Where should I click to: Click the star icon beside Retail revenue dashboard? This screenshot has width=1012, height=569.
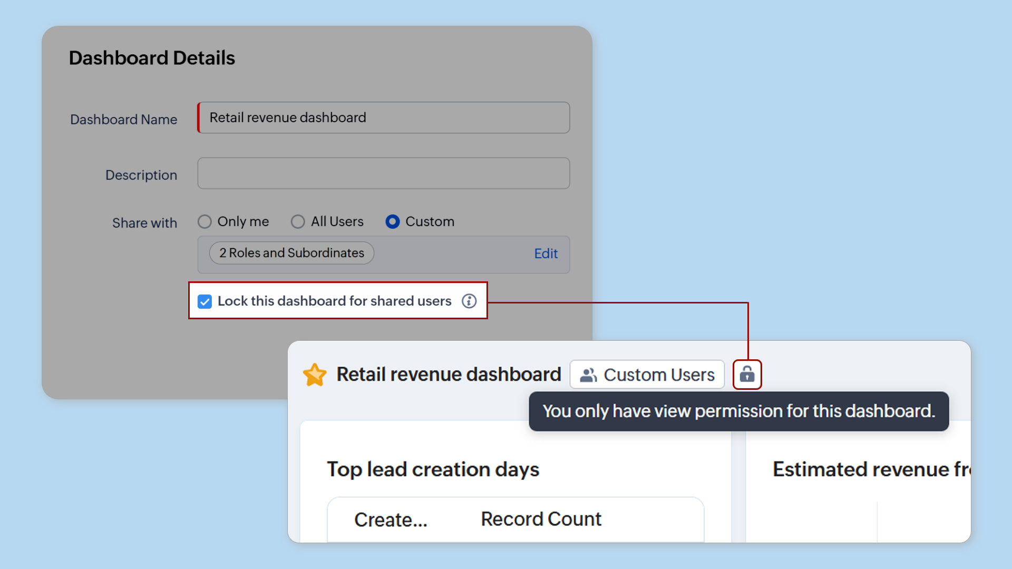315,374
